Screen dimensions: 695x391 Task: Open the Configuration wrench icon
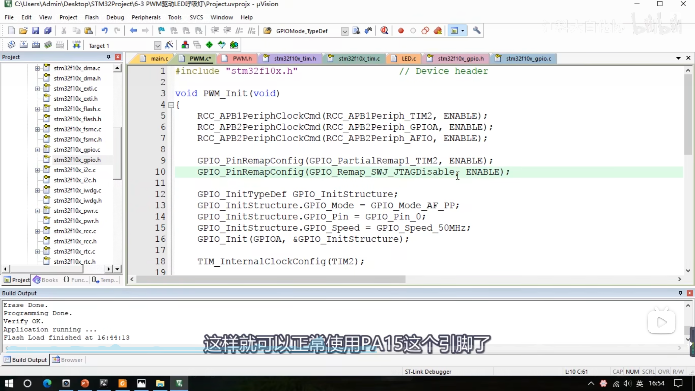[476, 31]
